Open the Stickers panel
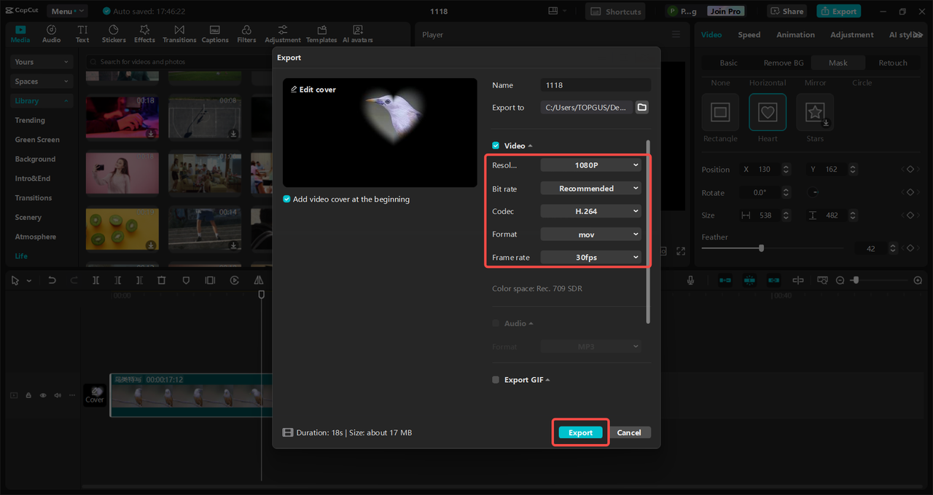Screen dimensions: 933x495 tap(114, 33)
